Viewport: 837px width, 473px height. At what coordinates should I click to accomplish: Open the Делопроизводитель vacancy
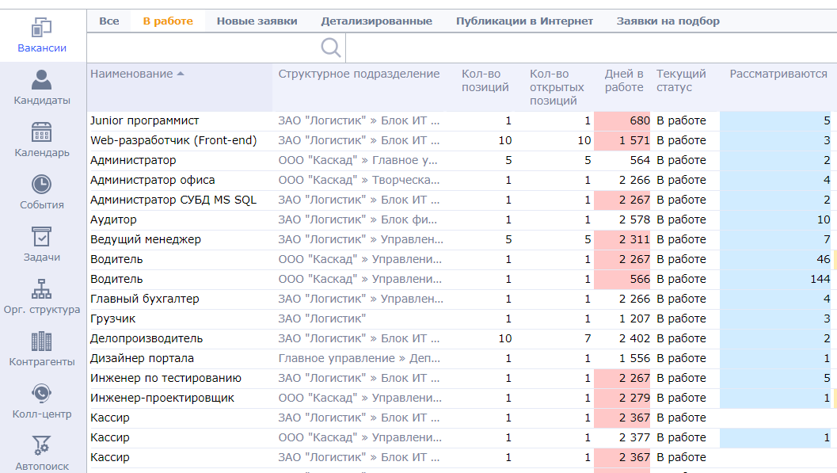point(146,338)
